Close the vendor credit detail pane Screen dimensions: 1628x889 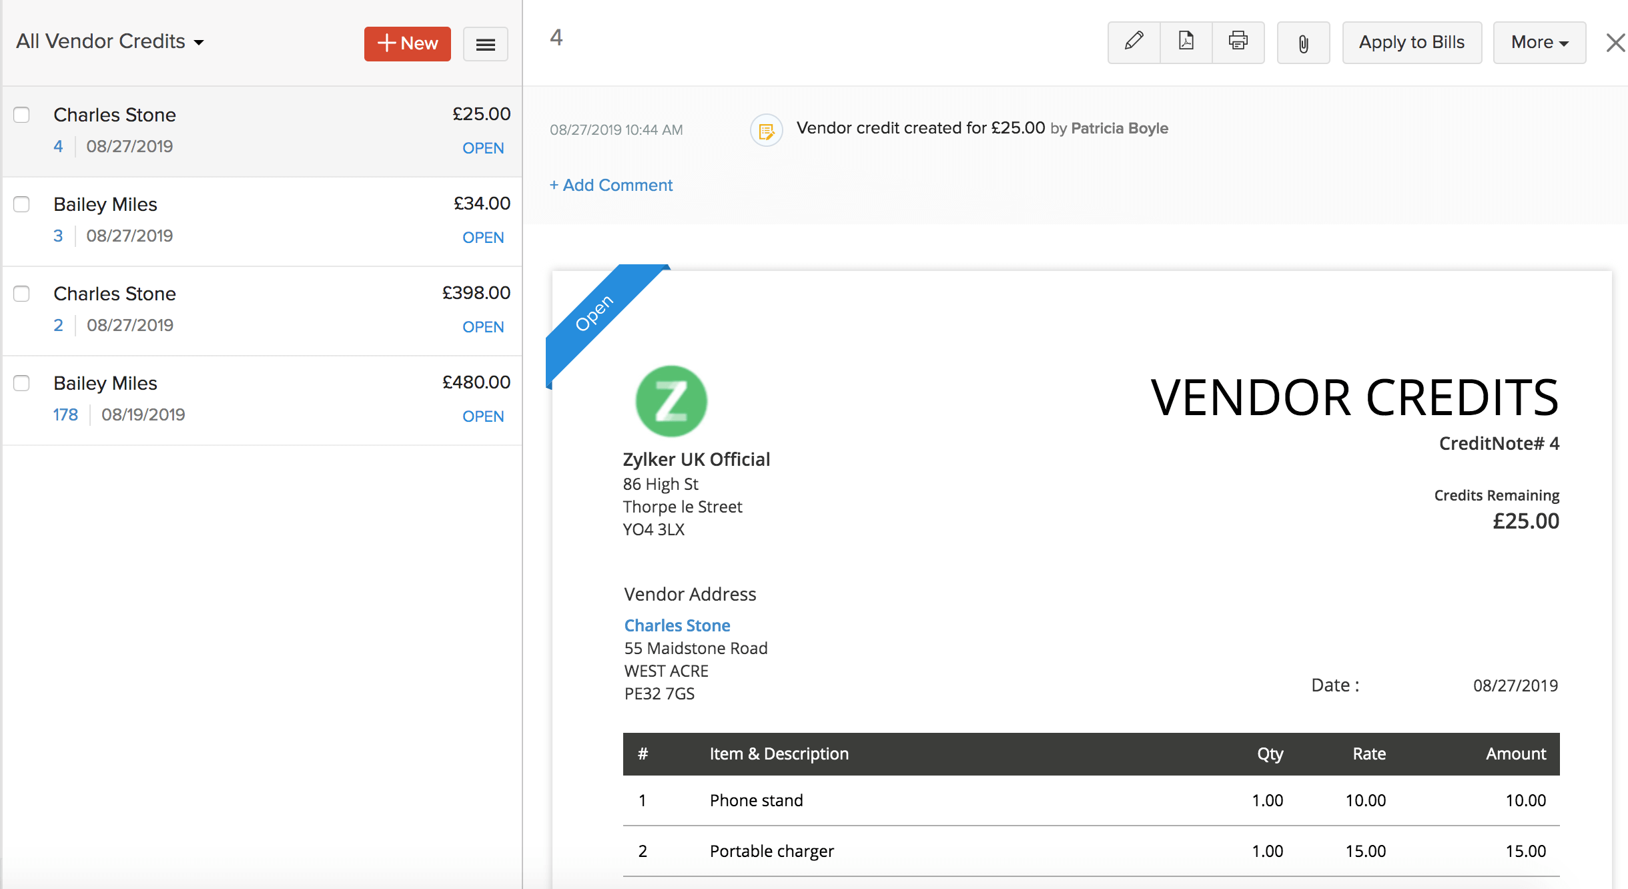pos(1615,43)
